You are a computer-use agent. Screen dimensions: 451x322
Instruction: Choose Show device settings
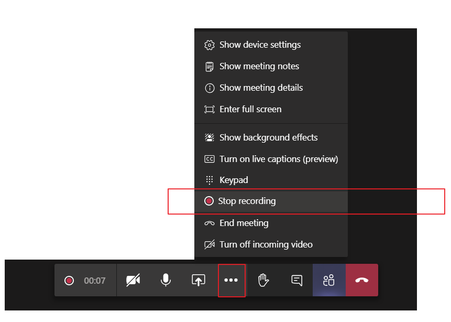pos(271,45)
